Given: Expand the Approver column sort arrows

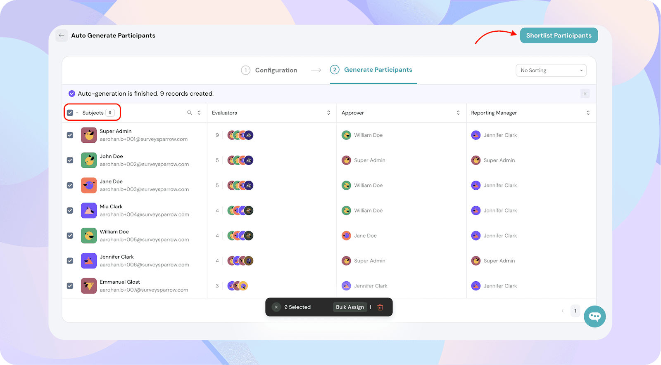Looking at the screenshot, I should [x=458, y=113].
